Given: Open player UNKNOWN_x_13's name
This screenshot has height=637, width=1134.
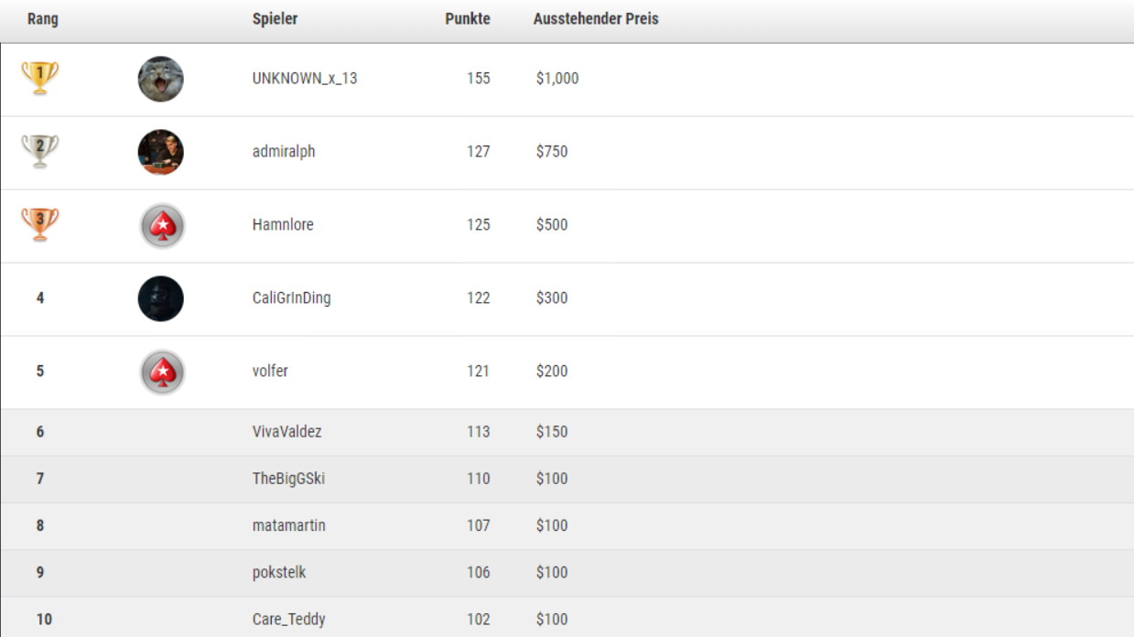Looking at the screenshot, I should pyautogui.click(x=305, y=79).
